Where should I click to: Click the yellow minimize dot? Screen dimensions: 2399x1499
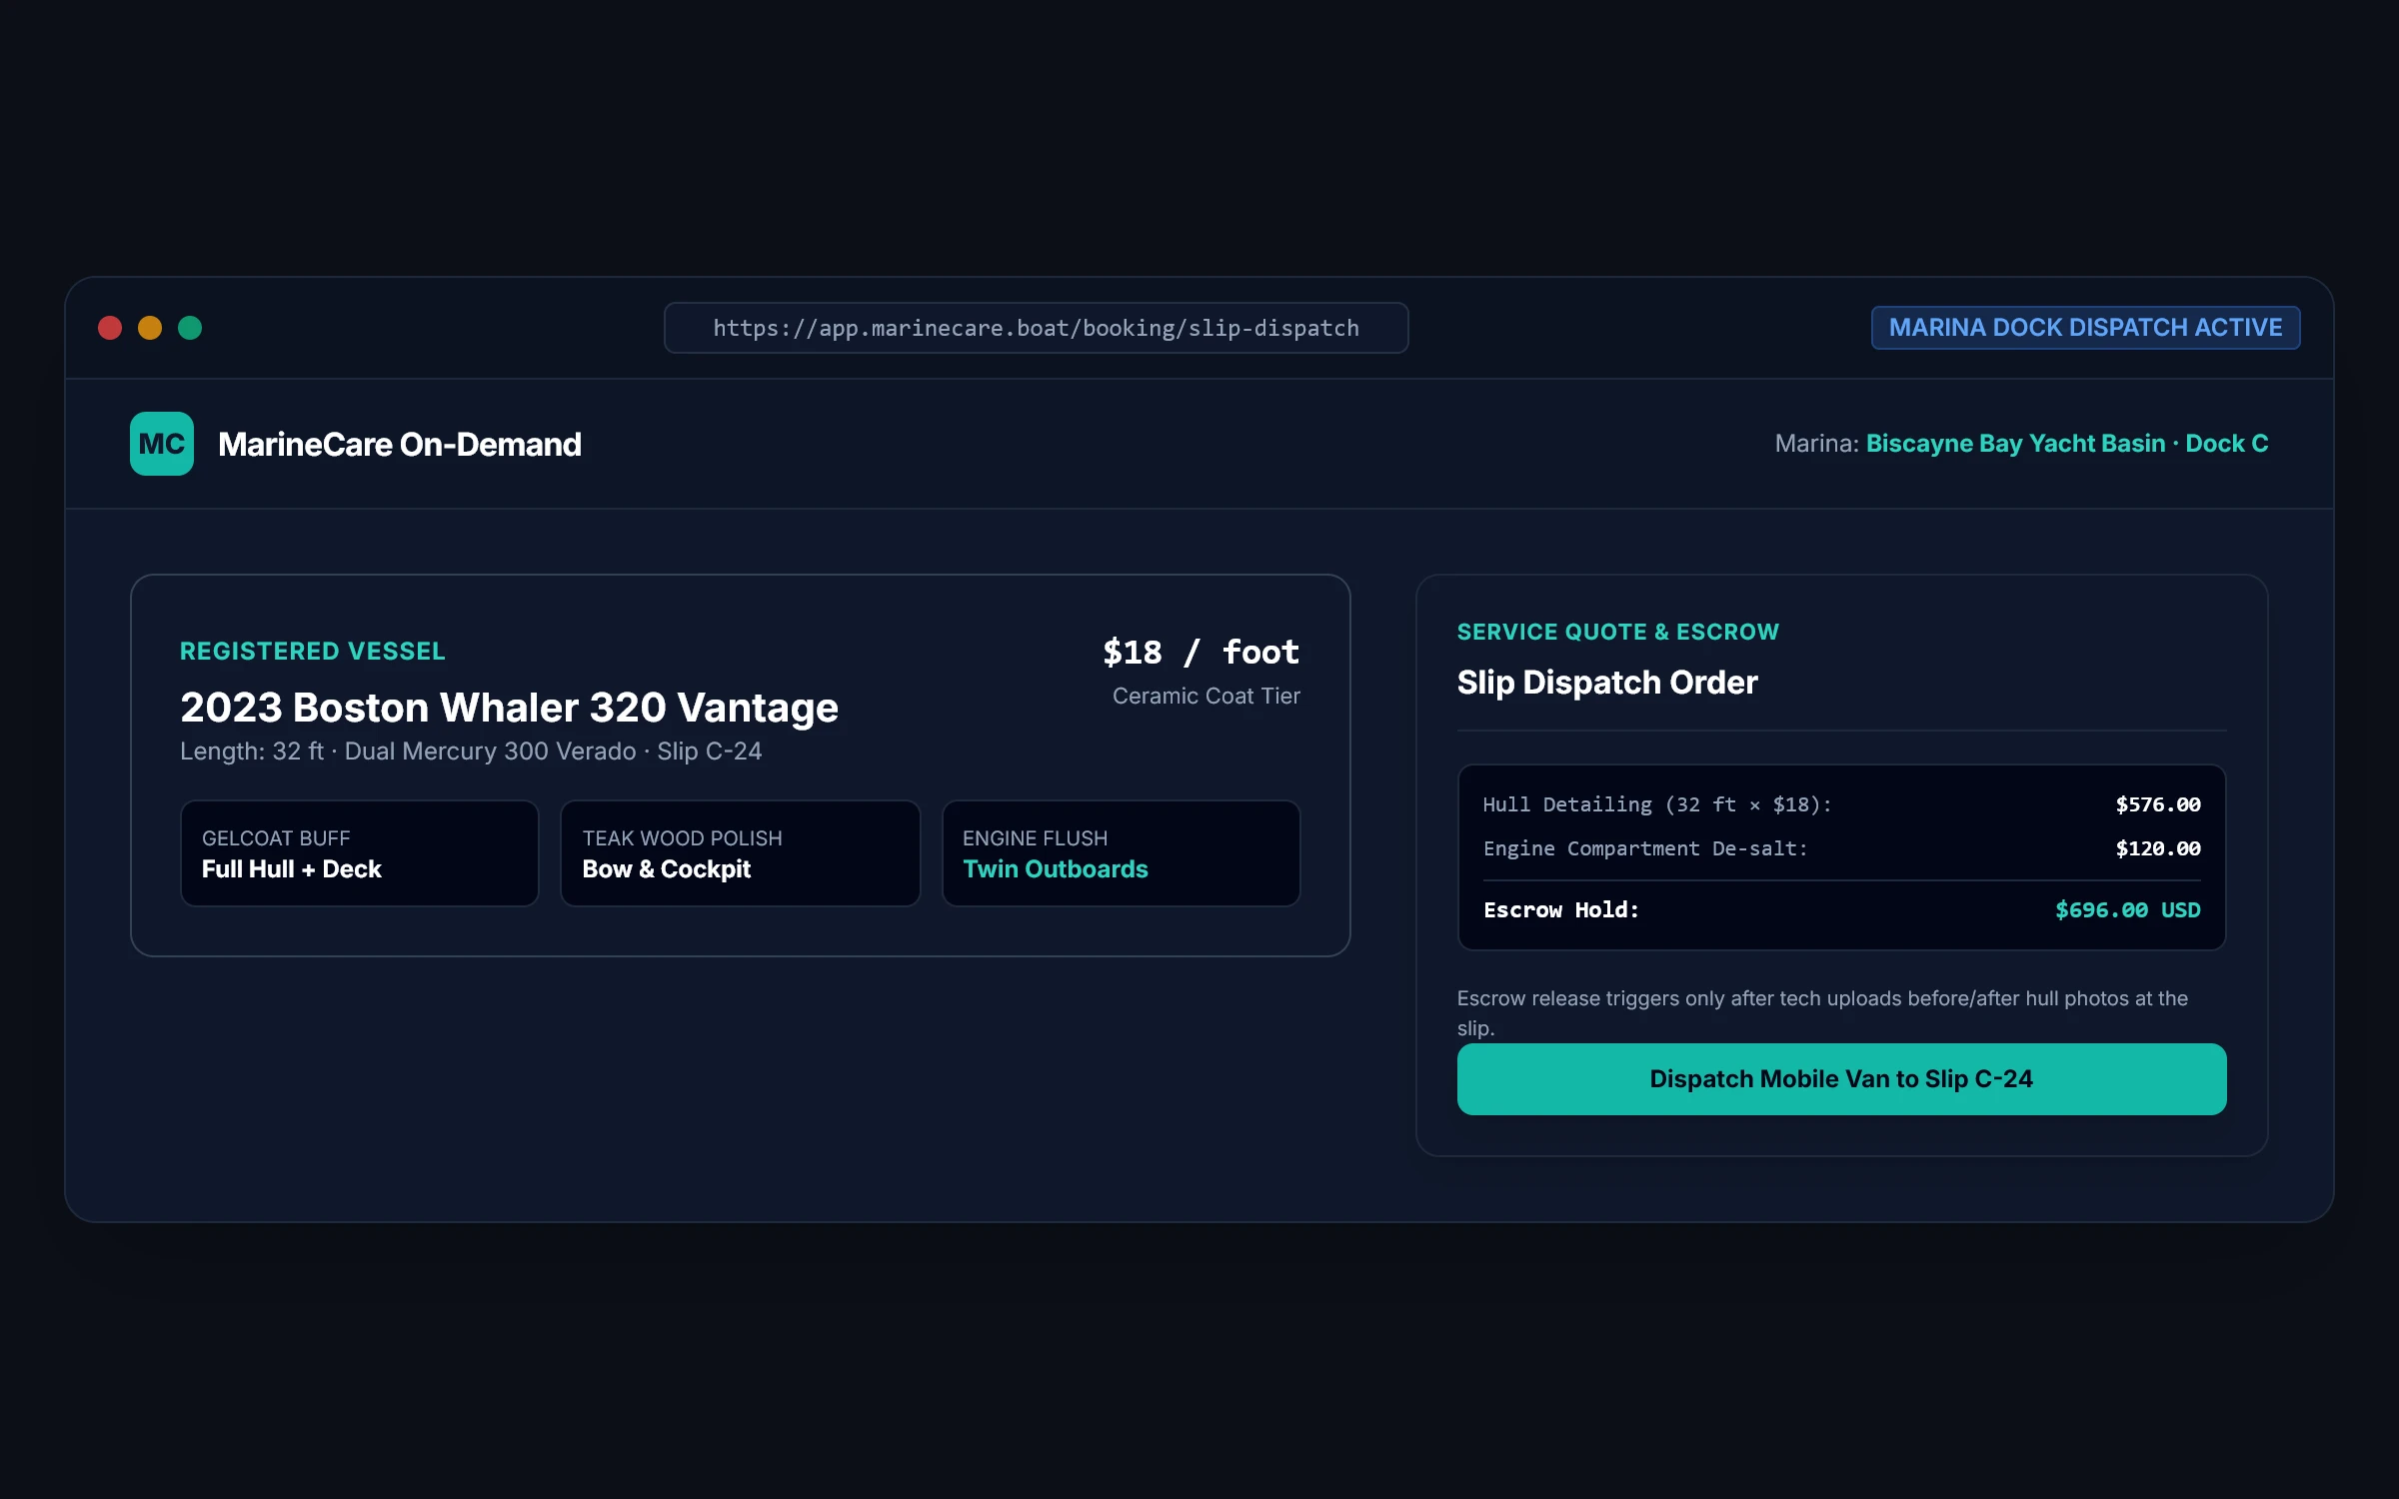click(x=150, y=328)
